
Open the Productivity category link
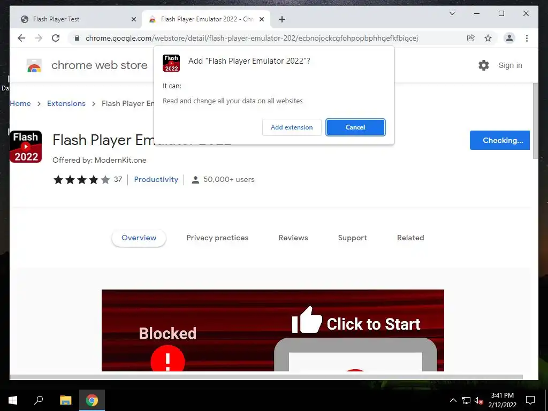156,179
